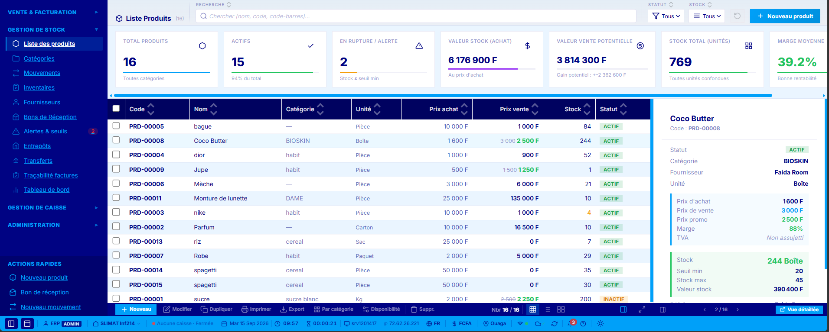Open Alertes & seuils in the sidebar
Image resolution: width=829 pixels, height=332 pixels.
(x=46, y=131)
